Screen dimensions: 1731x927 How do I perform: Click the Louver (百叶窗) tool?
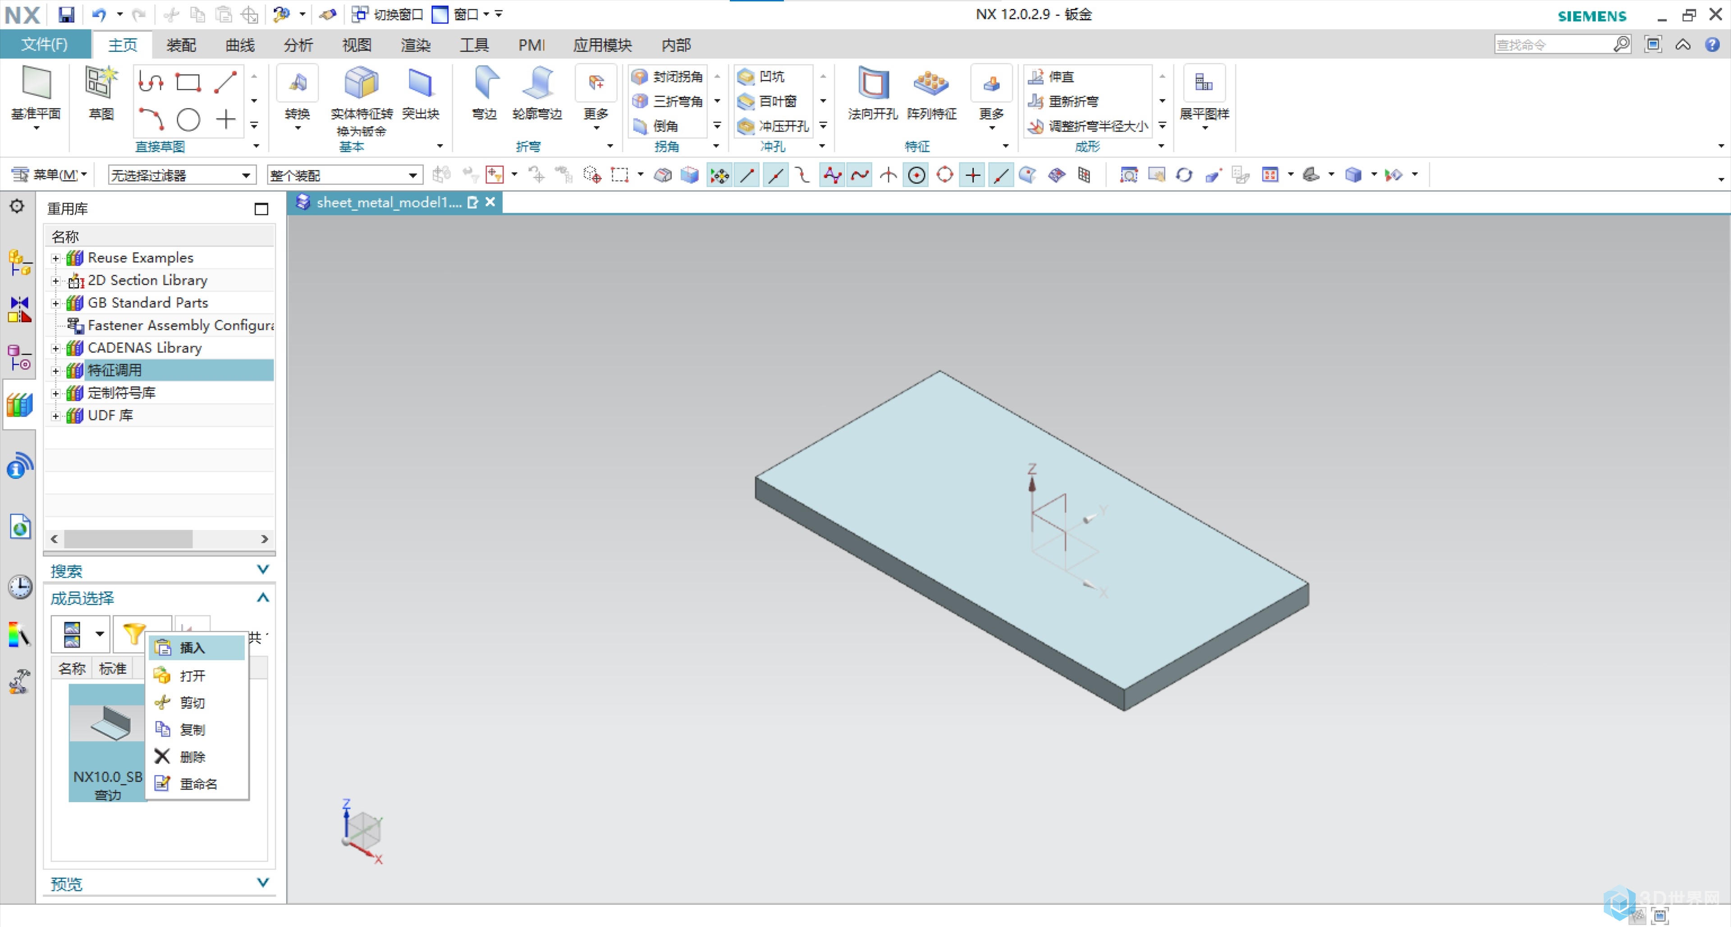click(767, 101)
